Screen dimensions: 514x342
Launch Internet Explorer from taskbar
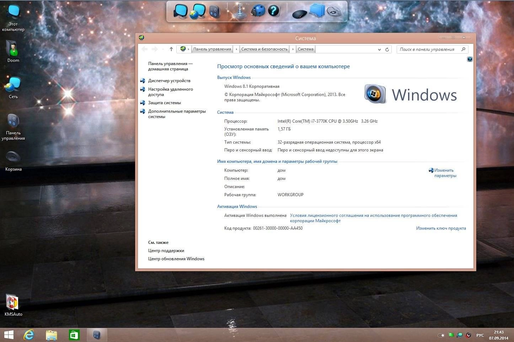(29, 335)
